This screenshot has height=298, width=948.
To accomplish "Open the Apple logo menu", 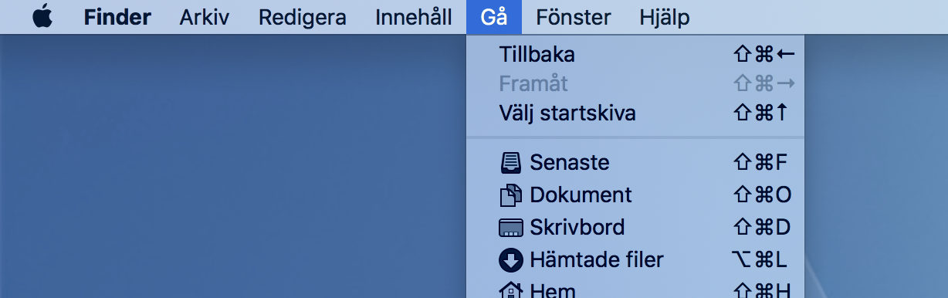I will coord(42,17).
